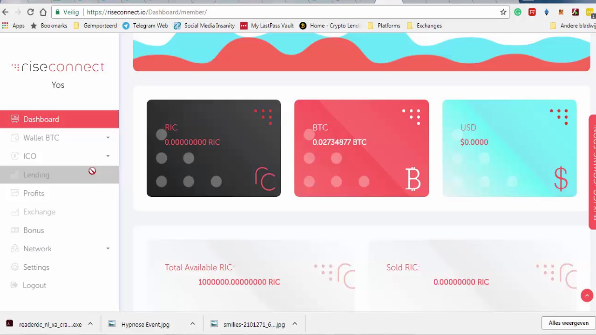Open the Network sidebar item
Viewport: 596px width, 335px height.
59,248
